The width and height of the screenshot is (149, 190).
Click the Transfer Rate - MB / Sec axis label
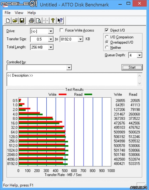coord(63,175)
